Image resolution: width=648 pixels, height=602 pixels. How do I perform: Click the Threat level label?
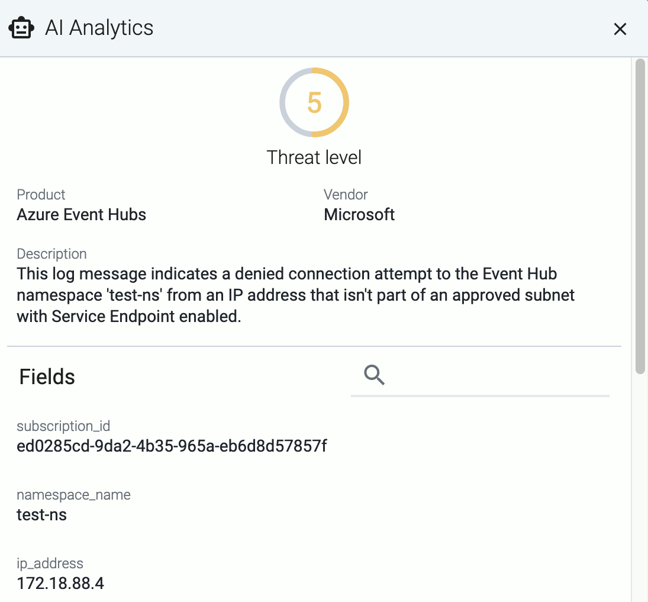pos(314,157)
